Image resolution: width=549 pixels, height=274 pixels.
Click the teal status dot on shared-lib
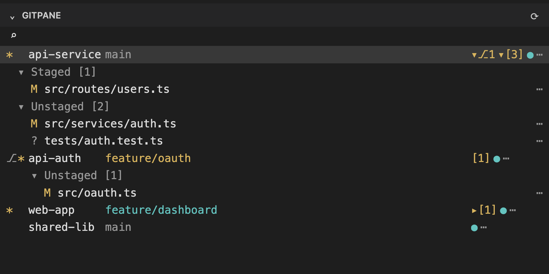(474, 228)
